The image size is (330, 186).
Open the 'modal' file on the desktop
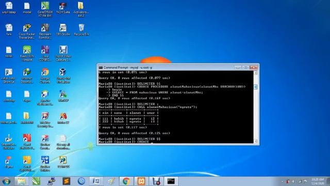[x=27, y=8]
